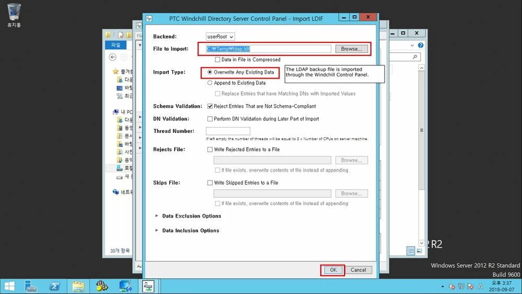Minimize the Import LDIF dialog

click(x=344, y=17)
